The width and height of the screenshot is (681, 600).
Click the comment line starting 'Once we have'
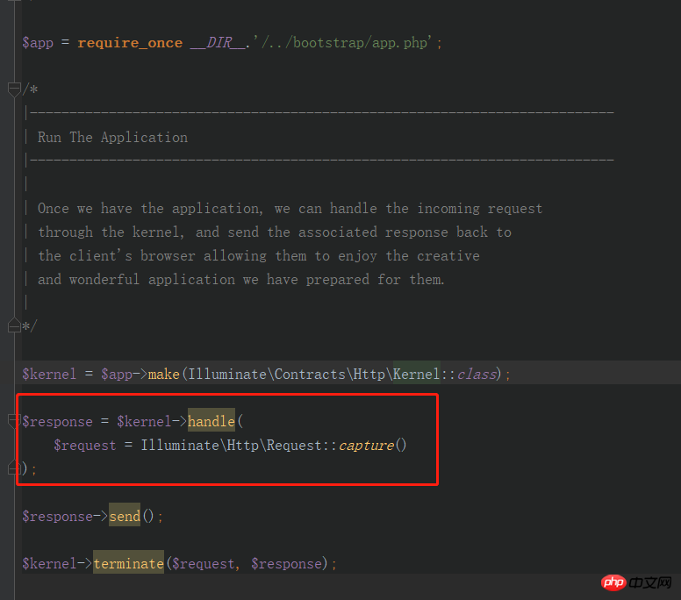pos(290,209)
